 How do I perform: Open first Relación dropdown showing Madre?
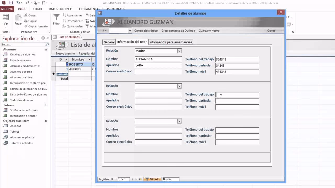click(x=179, y=51)
